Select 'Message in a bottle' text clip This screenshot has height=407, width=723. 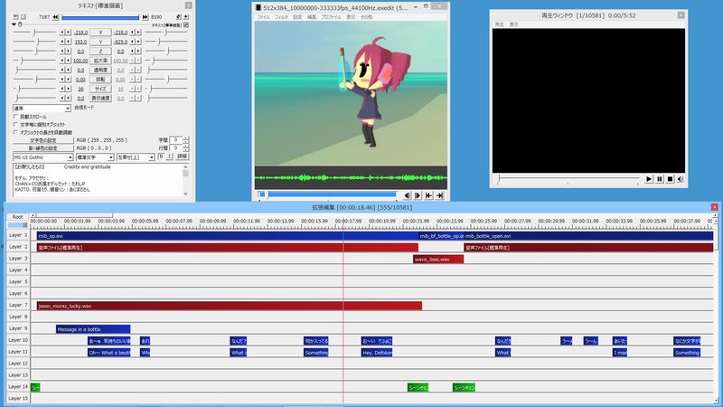tap(93, 329)
